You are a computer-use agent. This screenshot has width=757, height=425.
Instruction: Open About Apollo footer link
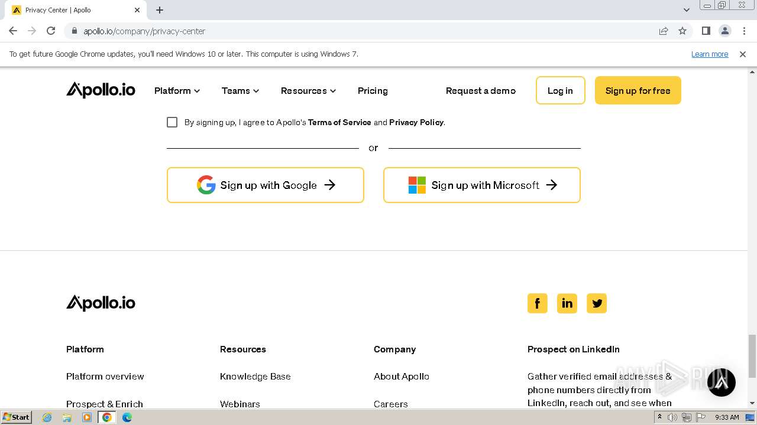tap(402, 376)
